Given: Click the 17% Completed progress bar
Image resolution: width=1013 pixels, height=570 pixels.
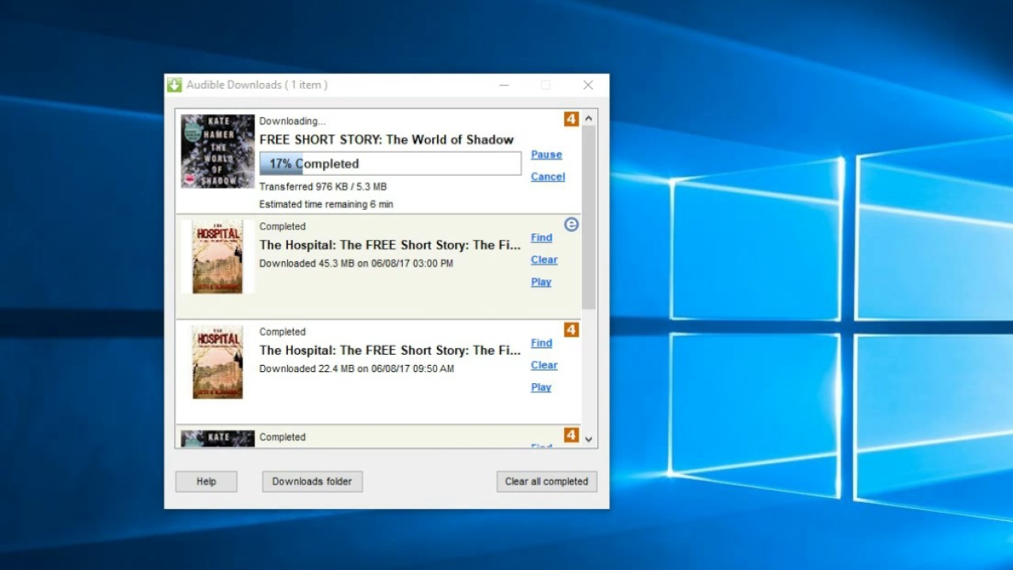Looking at the screenshot, I should tap(390, 164).
